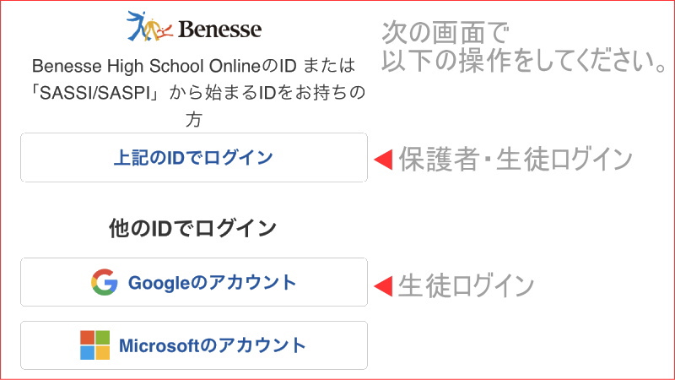Click the Benesse wordmark text
The height and width of the screenshot is (380, 675).
click(x=219, y=30)
